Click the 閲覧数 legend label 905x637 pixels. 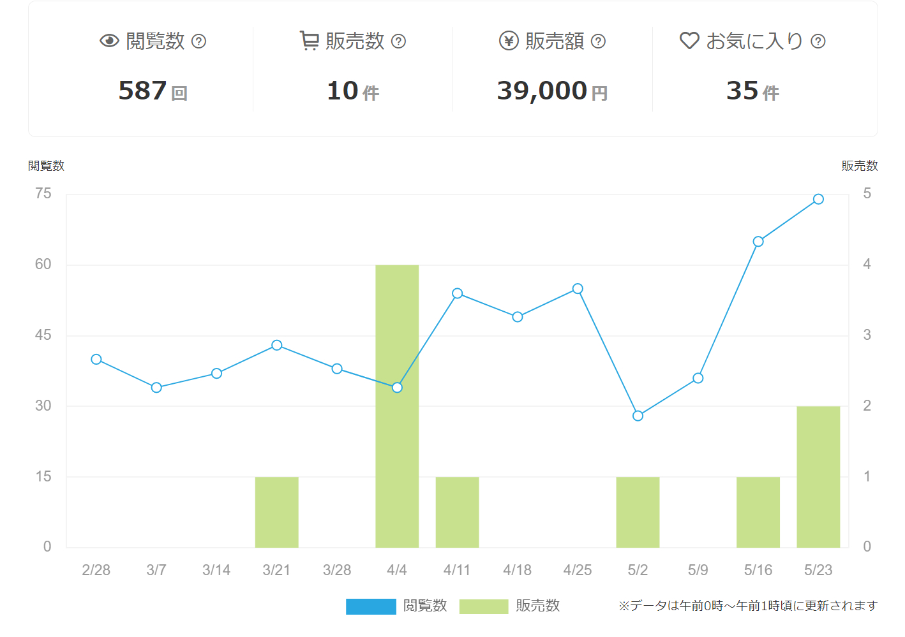click(425, 606)
